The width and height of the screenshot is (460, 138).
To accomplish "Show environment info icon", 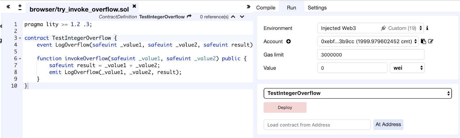I will pyautogui.click(x=427, y=28).
